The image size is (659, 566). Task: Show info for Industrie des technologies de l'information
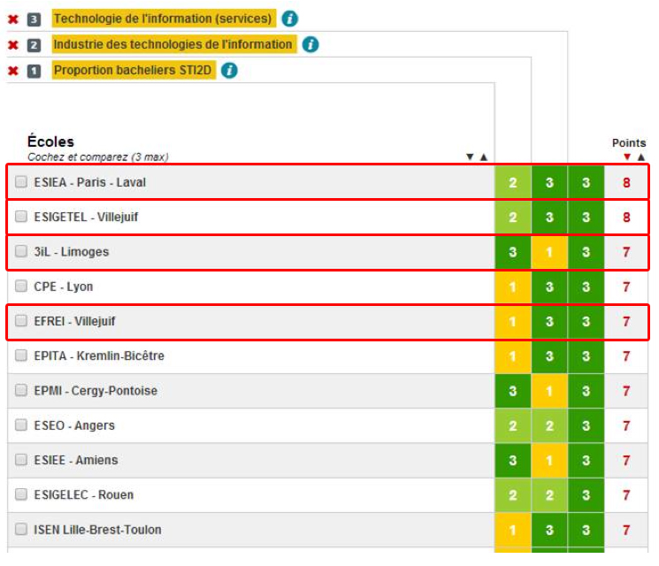(310, 44)
